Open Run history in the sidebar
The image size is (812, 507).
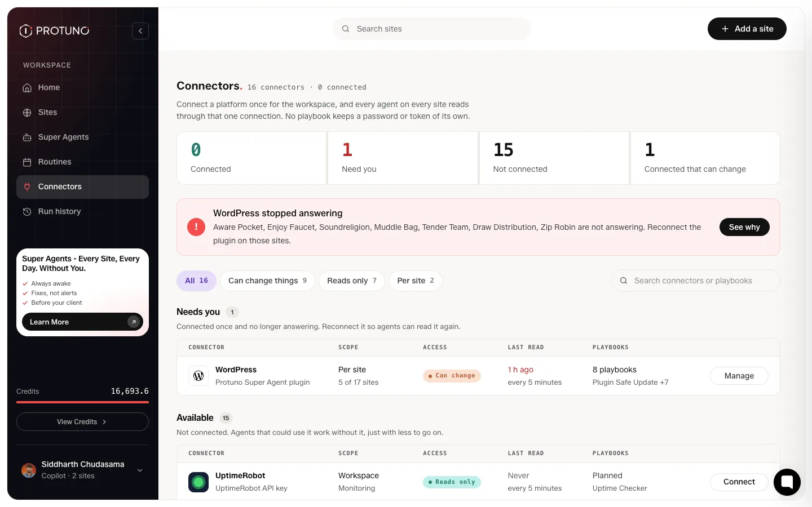point(82,211)
